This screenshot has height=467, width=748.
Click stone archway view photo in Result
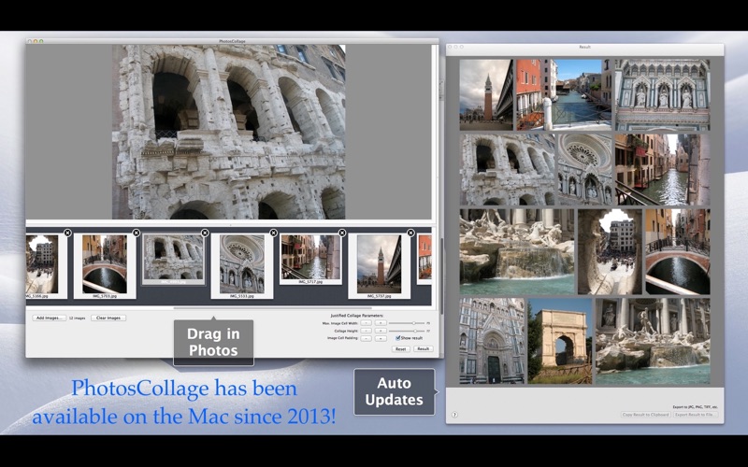coord(611,251)
